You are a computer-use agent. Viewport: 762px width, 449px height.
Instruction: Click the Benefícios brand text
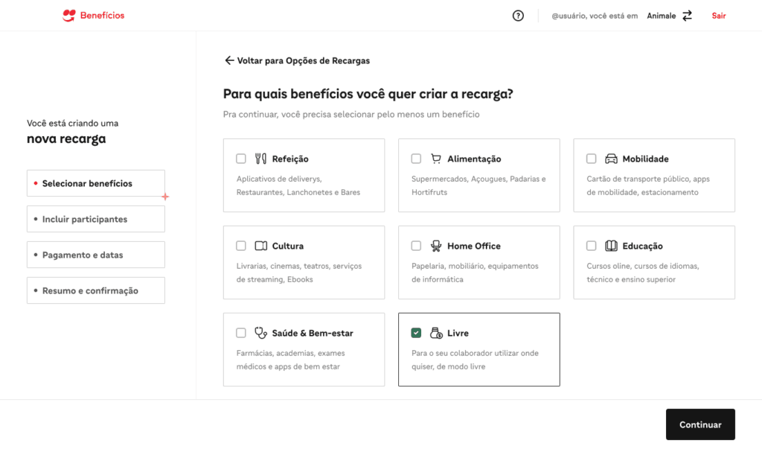coord(102,16)
